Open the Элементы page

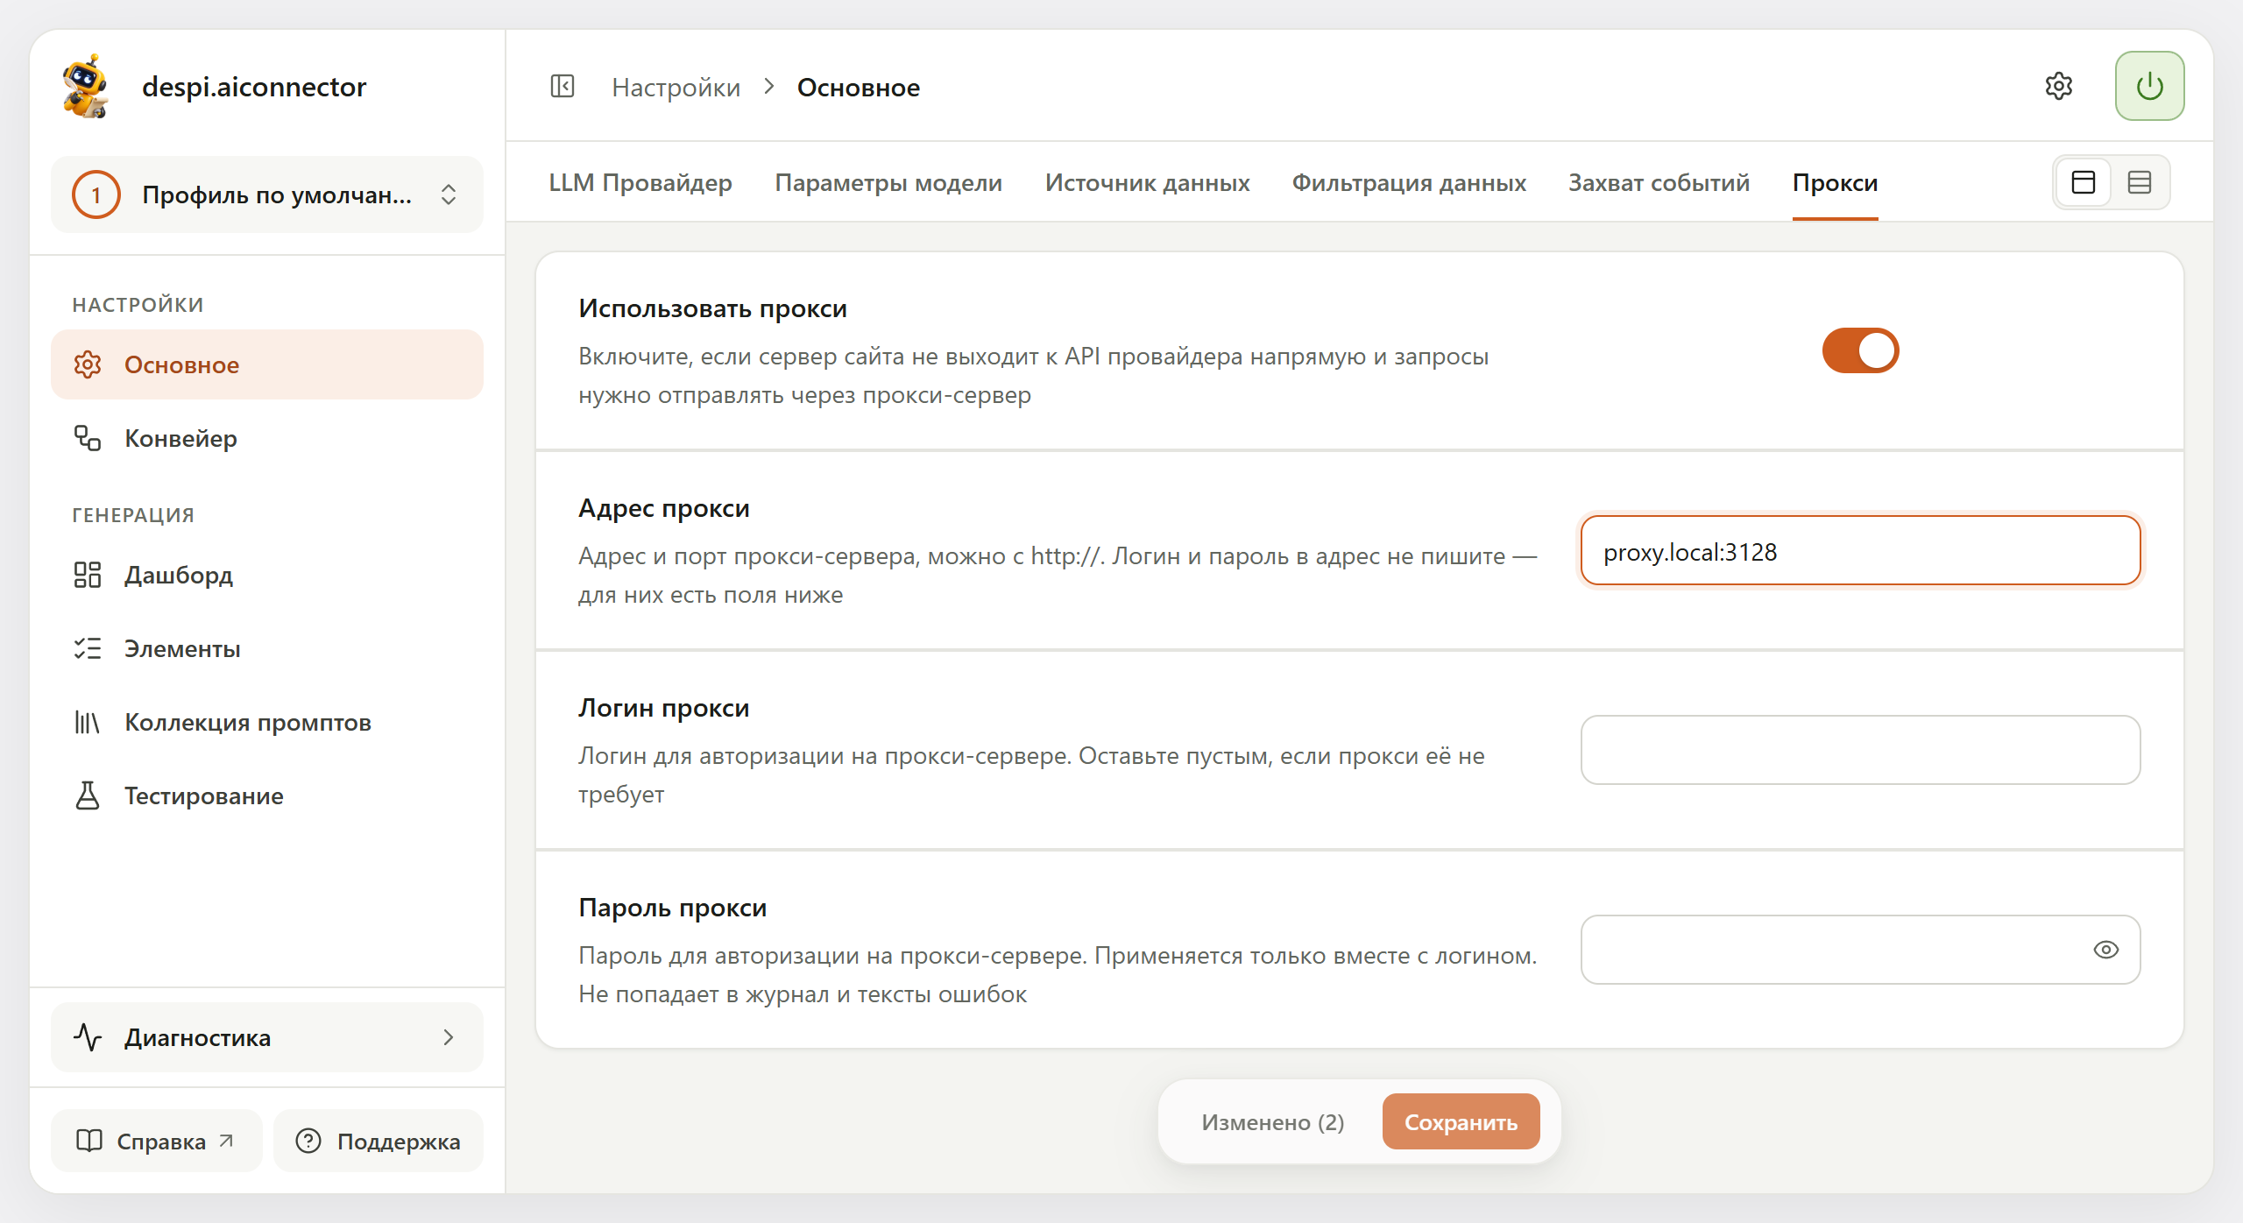tap(267, 648)
